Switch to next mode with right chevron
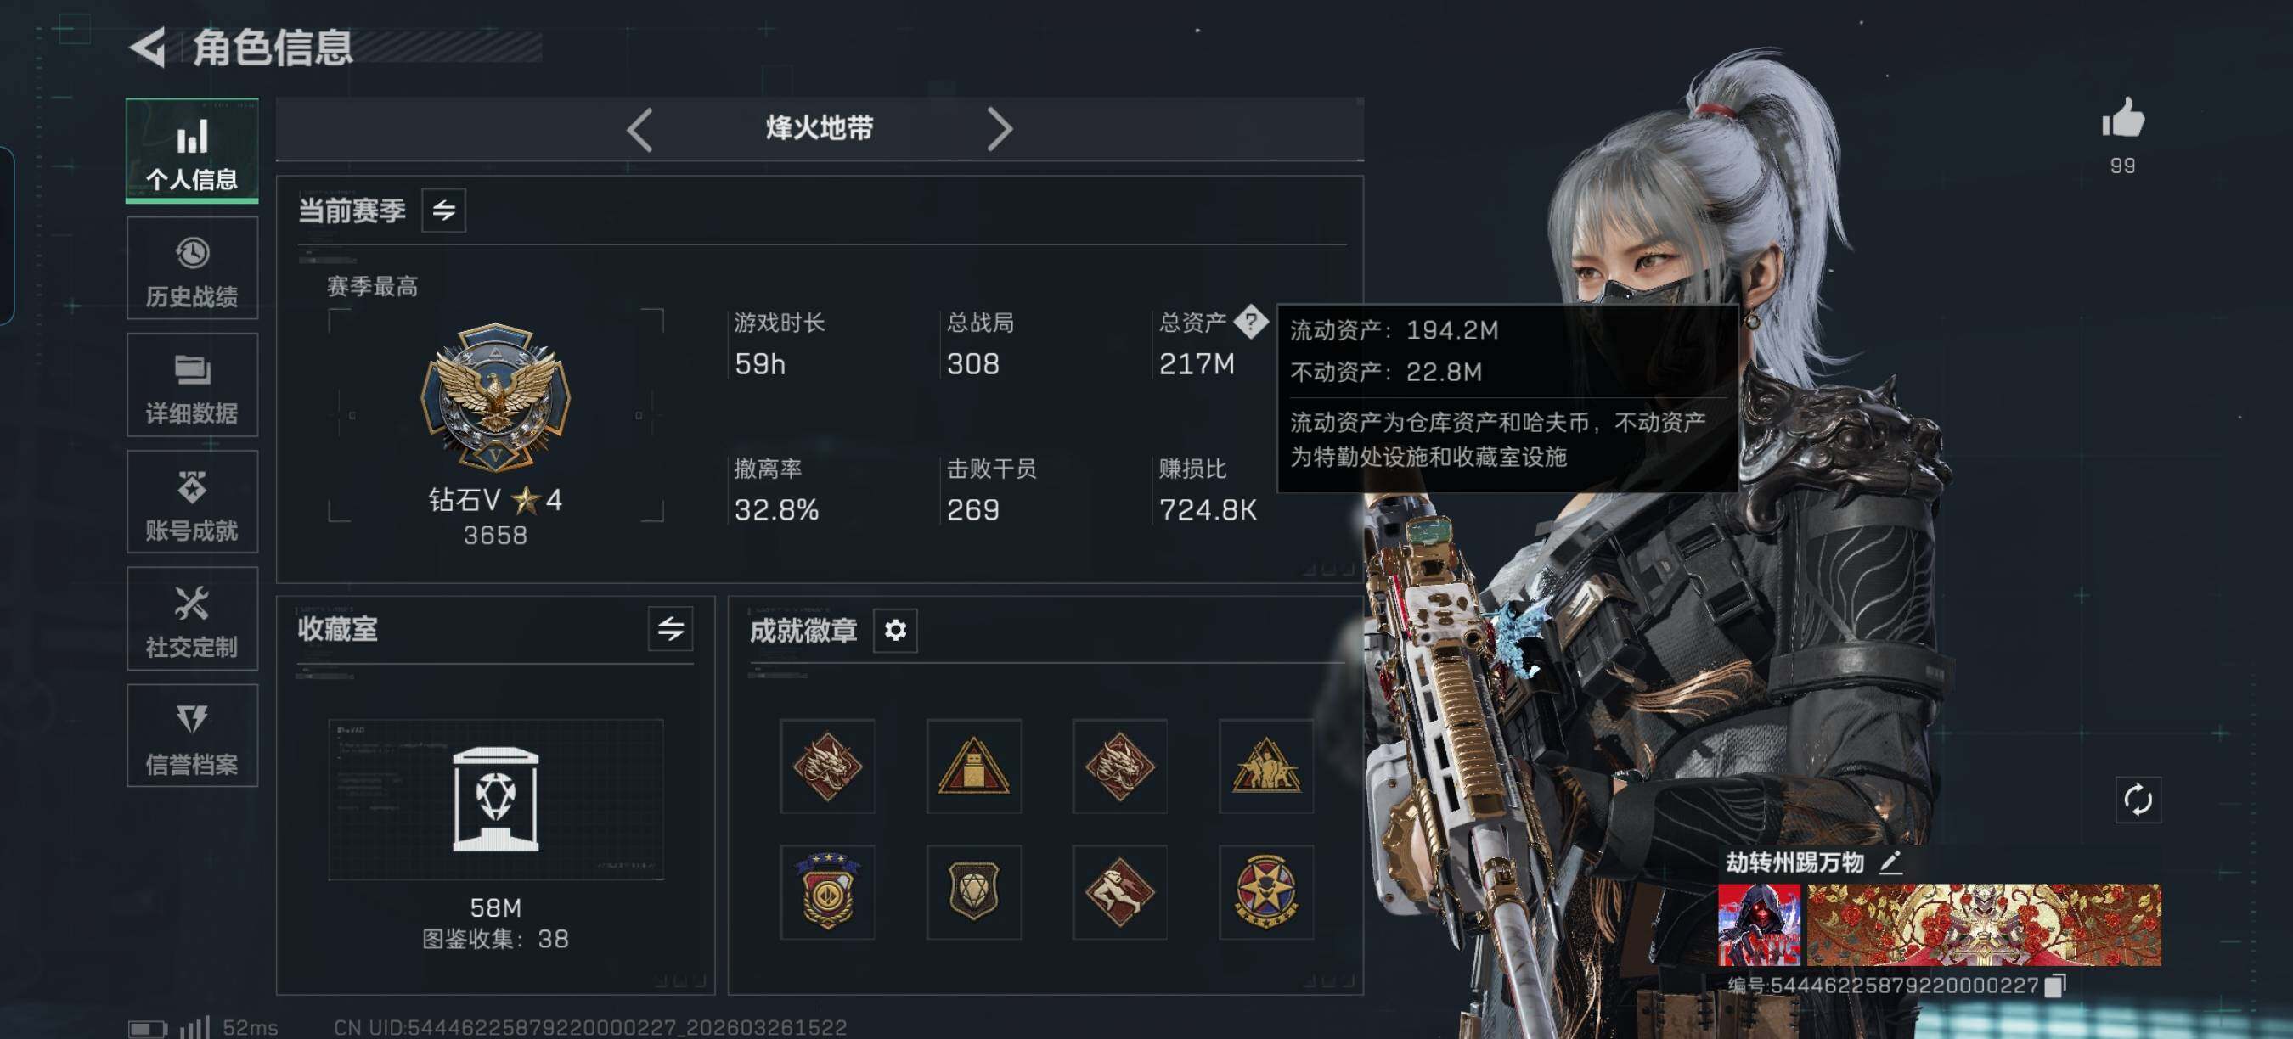This screenshot has height=1039, width=2293. point(1000,130)
